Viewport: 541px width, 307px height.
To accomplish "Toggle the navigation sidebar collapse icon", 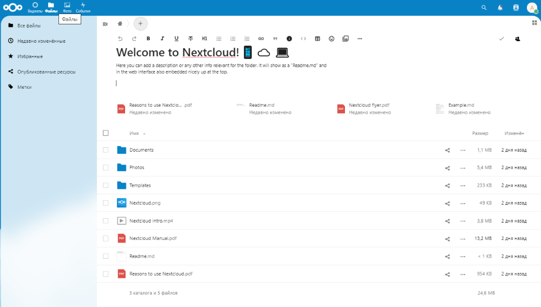I will 105,24.
